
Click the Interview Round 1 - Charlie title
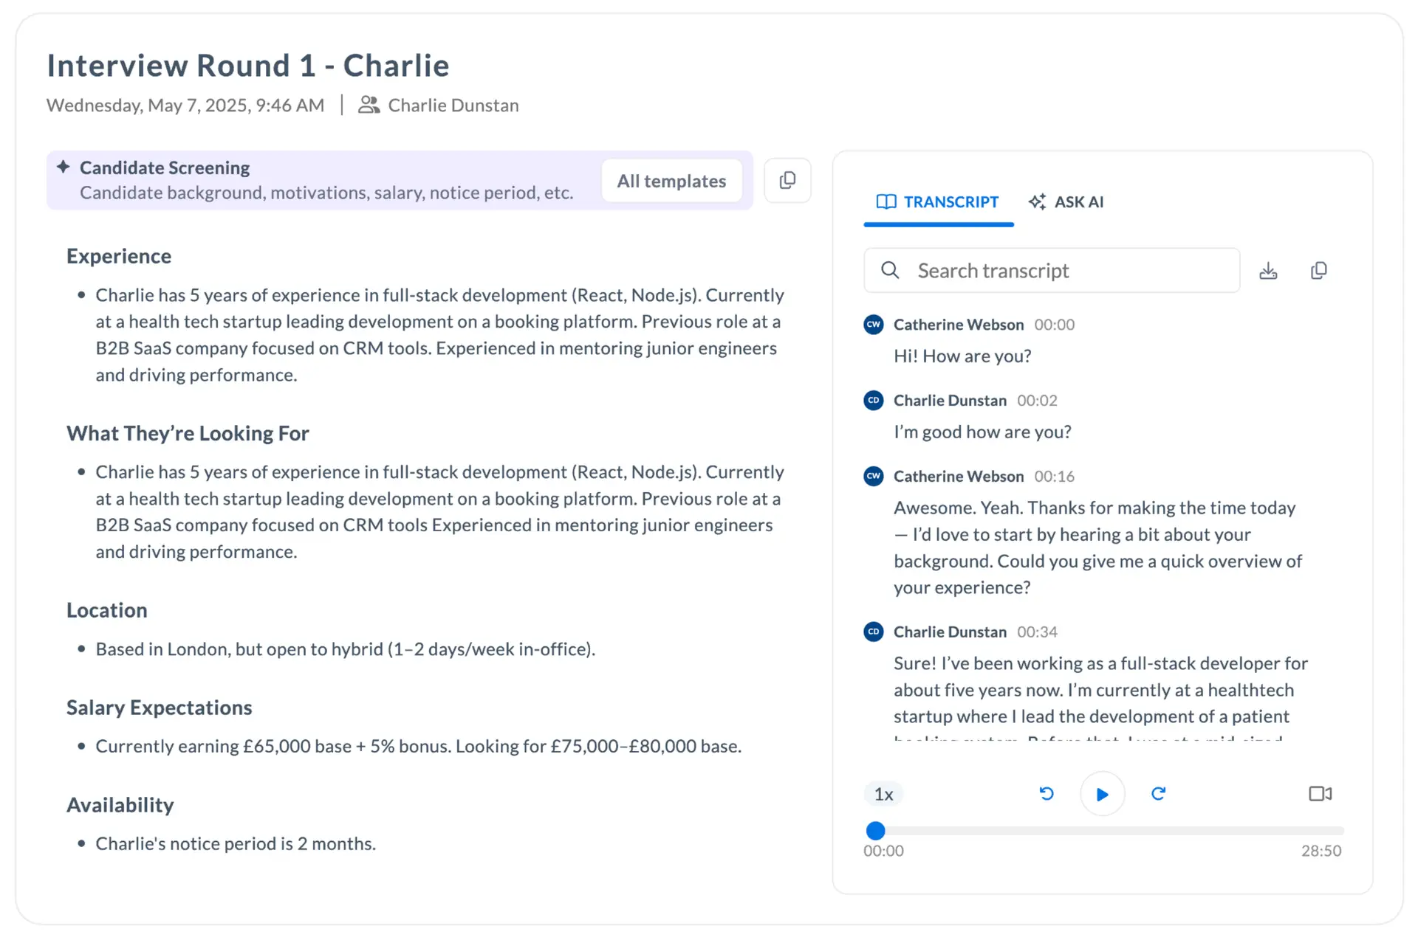tap(248, 65)
